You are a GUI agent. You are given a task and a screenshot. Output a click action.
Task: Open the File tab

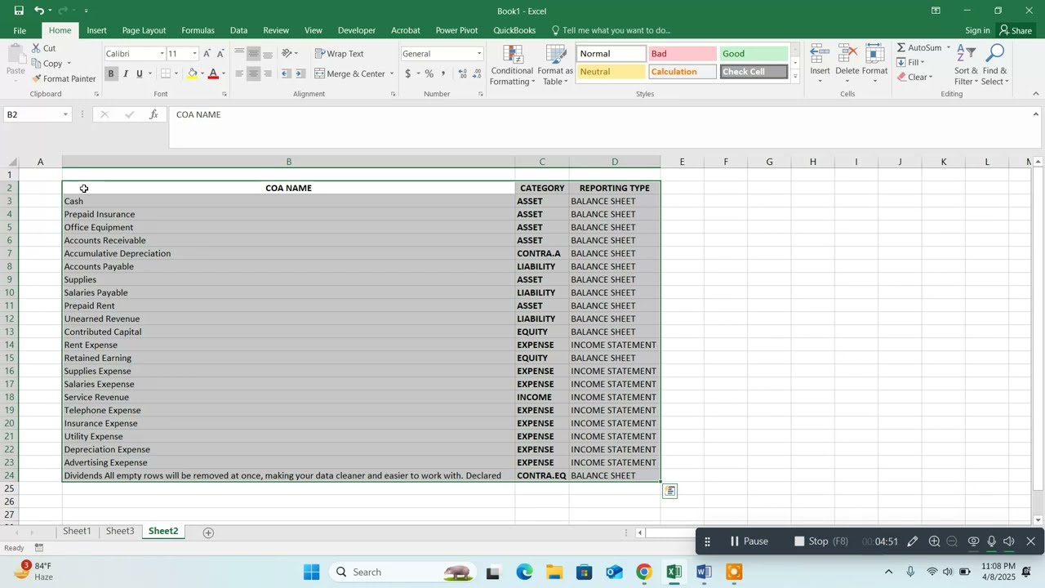[x=20, y=30]
